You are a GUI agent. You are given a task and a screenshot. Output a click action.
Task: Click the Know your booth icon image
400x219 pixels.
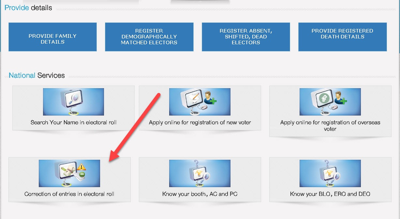[x=200, y=173]
